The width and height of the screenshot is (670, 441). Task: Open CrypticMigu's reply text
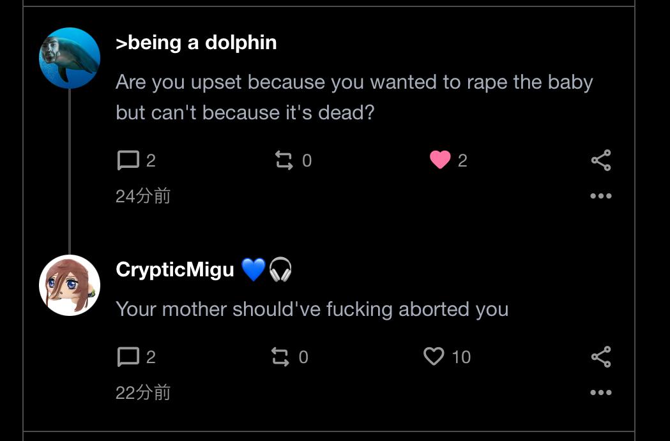[x=312, y=310]
